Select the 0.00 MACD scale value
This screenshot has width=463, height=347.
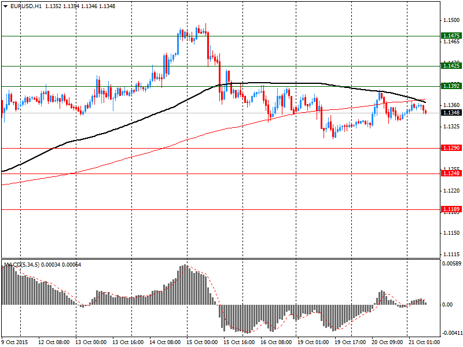coord(447,305)
